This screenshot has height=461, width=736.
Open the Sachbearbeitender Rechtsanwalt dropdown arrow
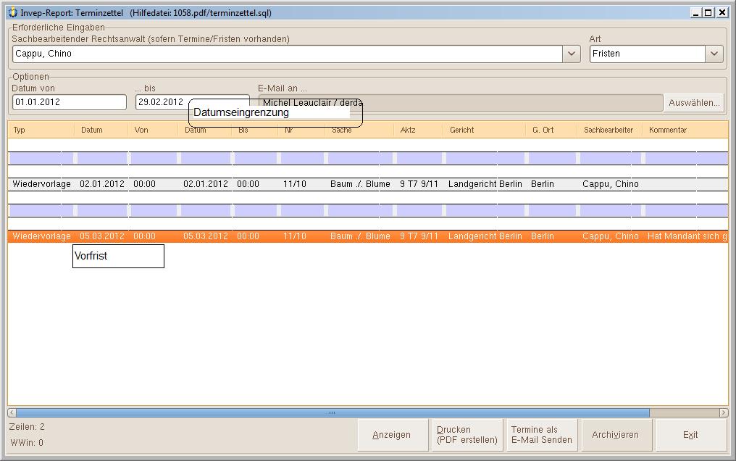572,54
